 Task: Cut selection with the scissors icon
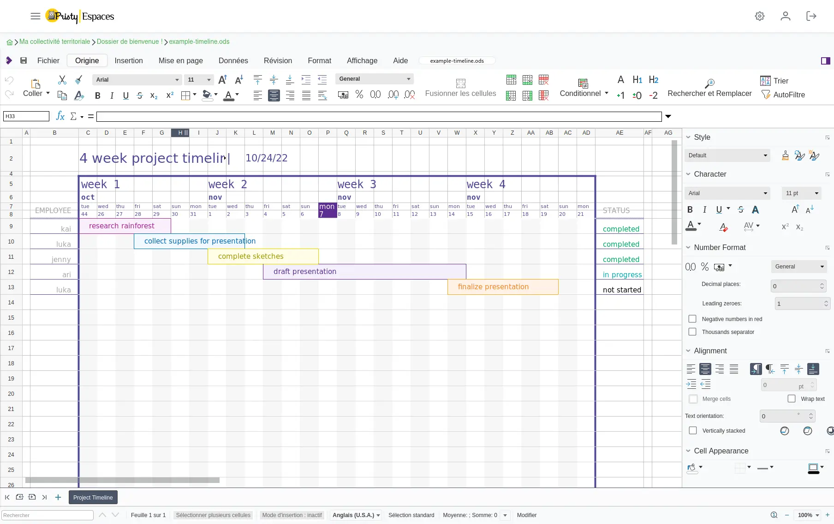(x=62, y=80)
